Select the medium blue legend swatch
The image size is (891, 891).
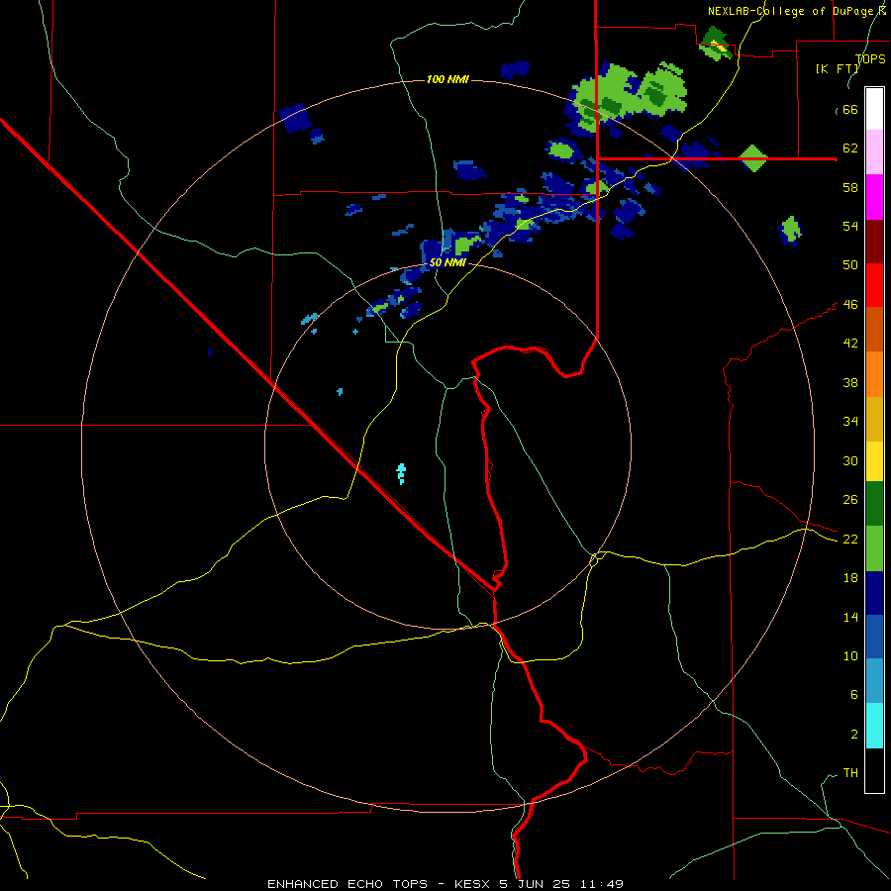pos(874,637)
